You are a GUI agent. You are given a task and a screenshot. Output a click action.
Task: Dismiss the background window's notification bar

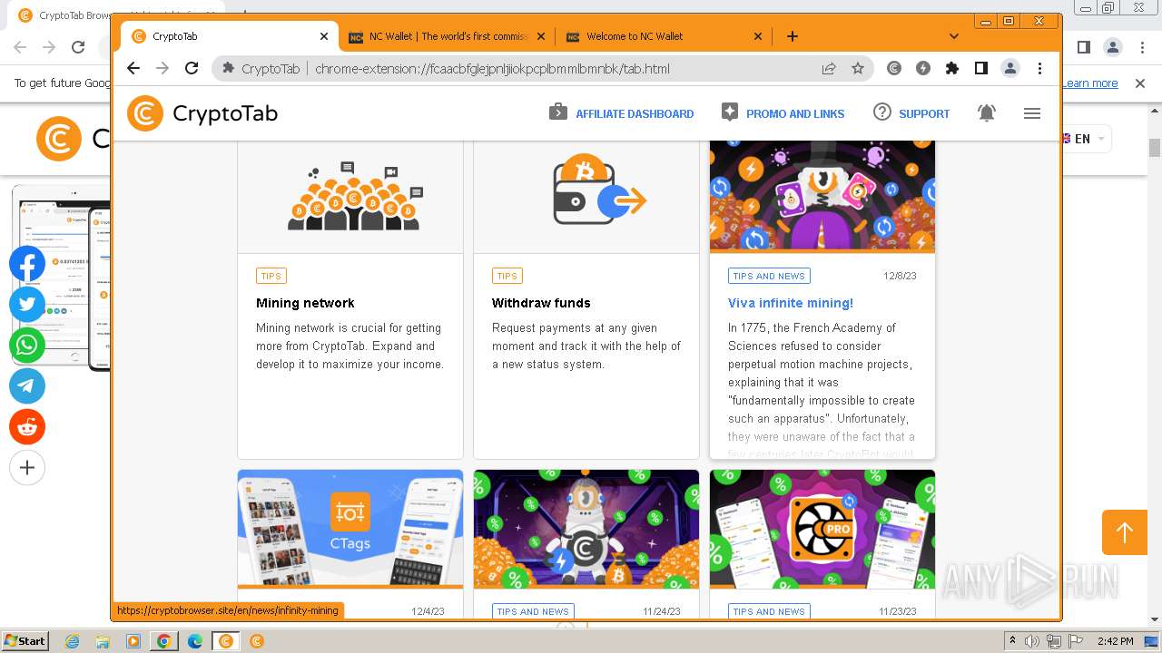click(x=1140, y=83)
